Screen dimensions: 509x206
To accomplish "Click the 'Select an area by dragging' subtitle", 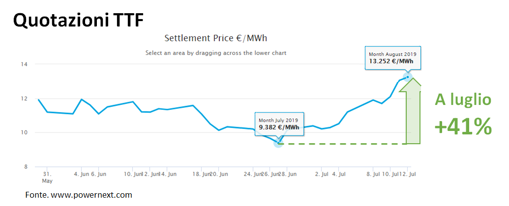I will pos(215,52).
